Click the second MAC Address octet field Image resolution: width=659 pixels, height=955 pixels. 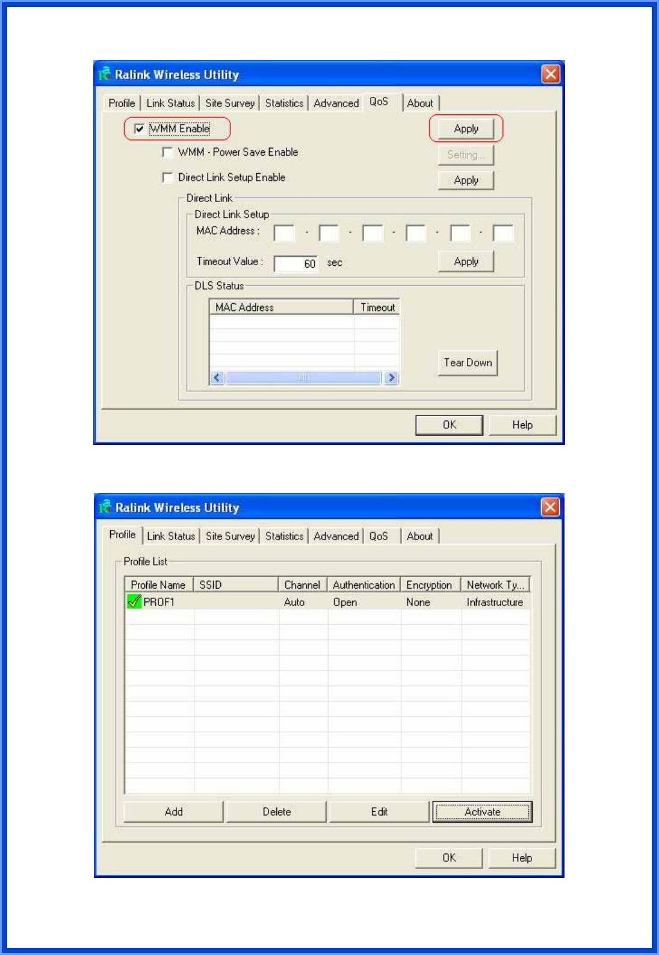(329, 233)
